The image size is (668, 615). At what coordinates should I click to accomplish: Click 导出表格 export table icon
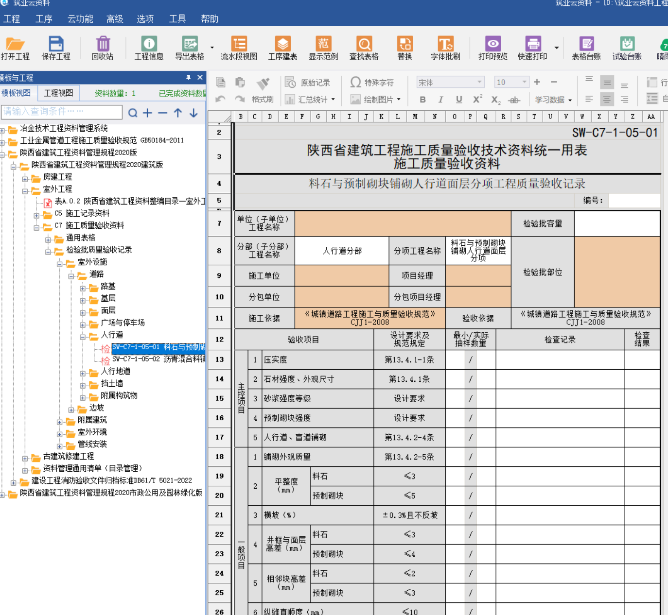[190, 48]
